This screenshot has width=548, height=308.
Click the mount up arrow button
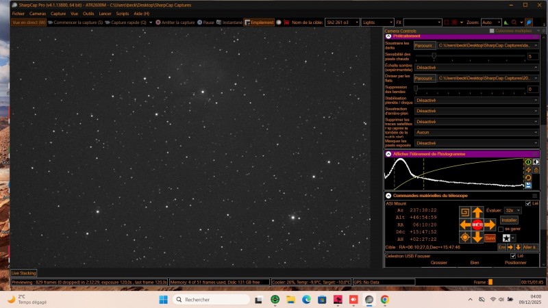[477, 212]
